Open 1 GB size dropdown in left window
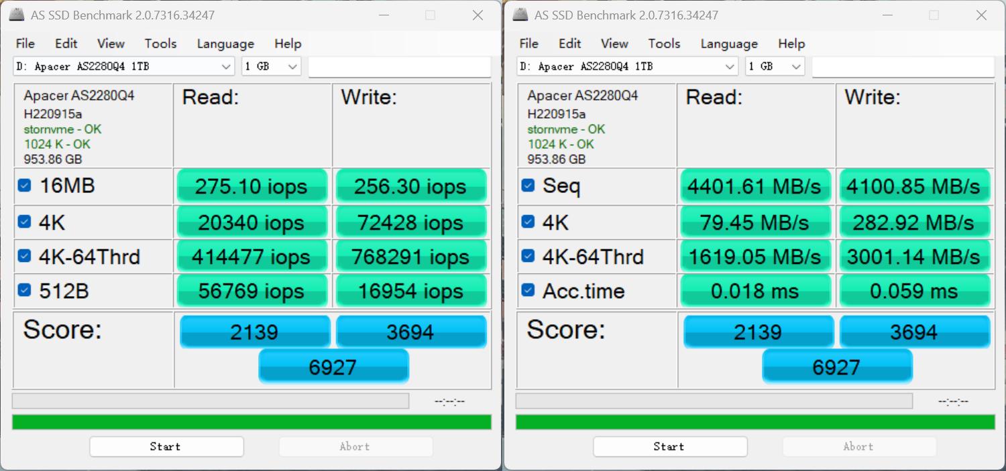1006x471 pixels. (271, 66)
